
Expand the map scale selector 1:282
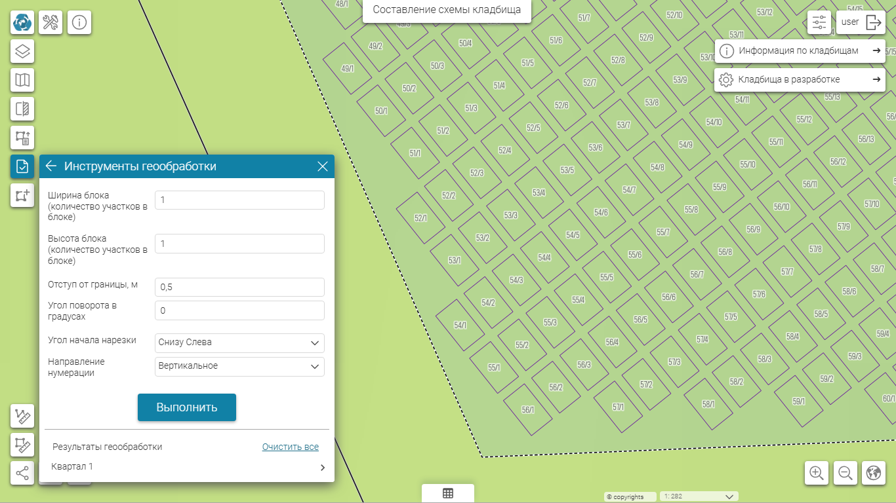click(699, 496)
